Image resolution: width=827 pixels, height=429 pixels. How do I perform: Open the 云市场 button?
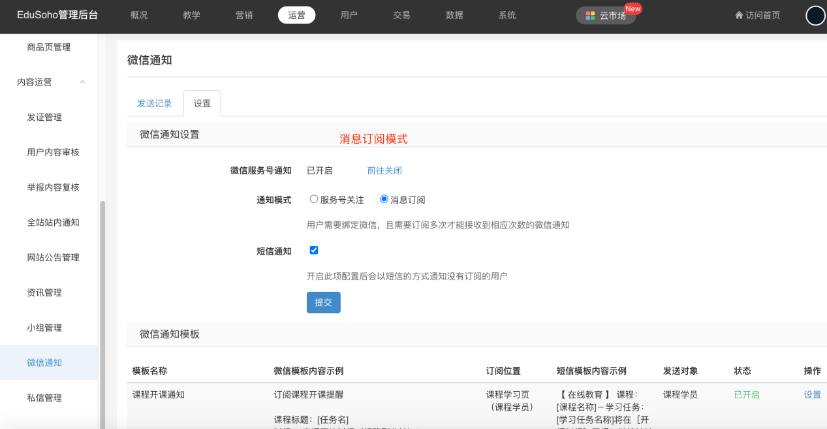606,16
